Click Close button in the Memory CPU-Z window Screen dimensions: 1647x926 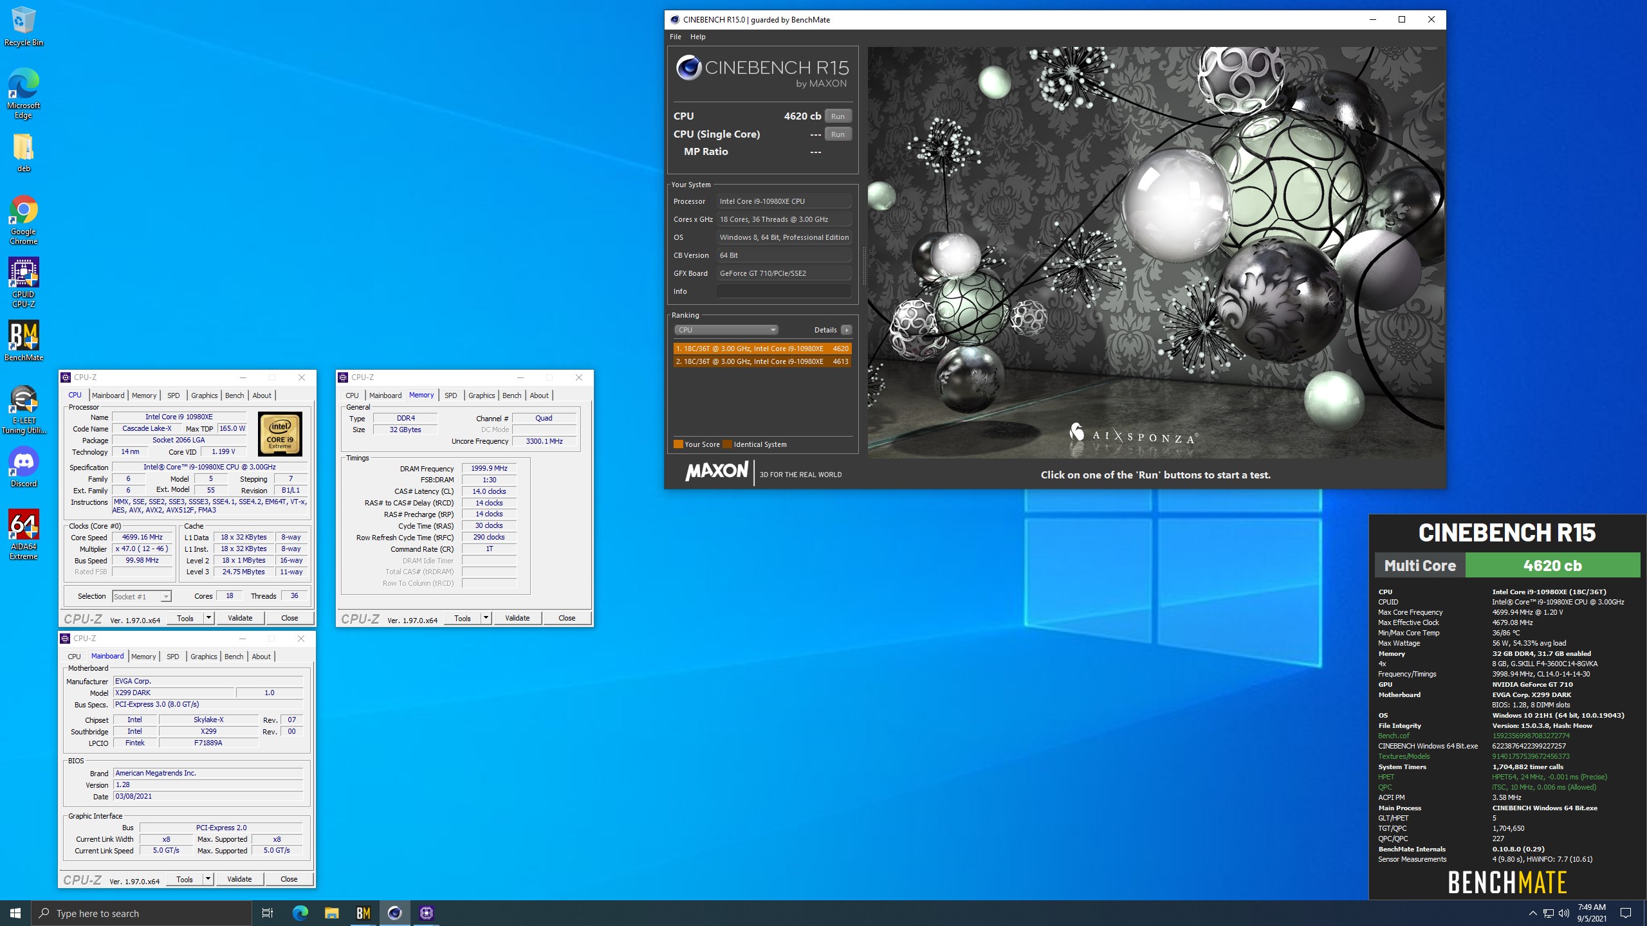pos(567,619)
